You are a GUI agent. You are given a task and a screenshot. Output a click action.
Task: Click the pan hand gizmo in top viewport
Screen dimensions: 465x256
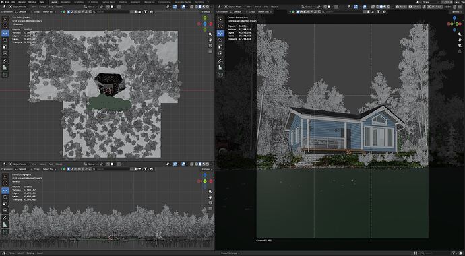coord(210,40)
